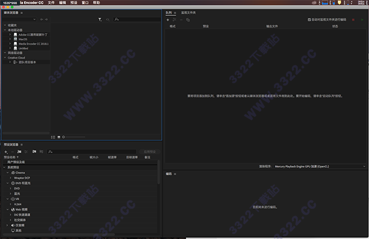Click the Add Output icon beside the queue plus
369x239 pixels.
(175, 20)
